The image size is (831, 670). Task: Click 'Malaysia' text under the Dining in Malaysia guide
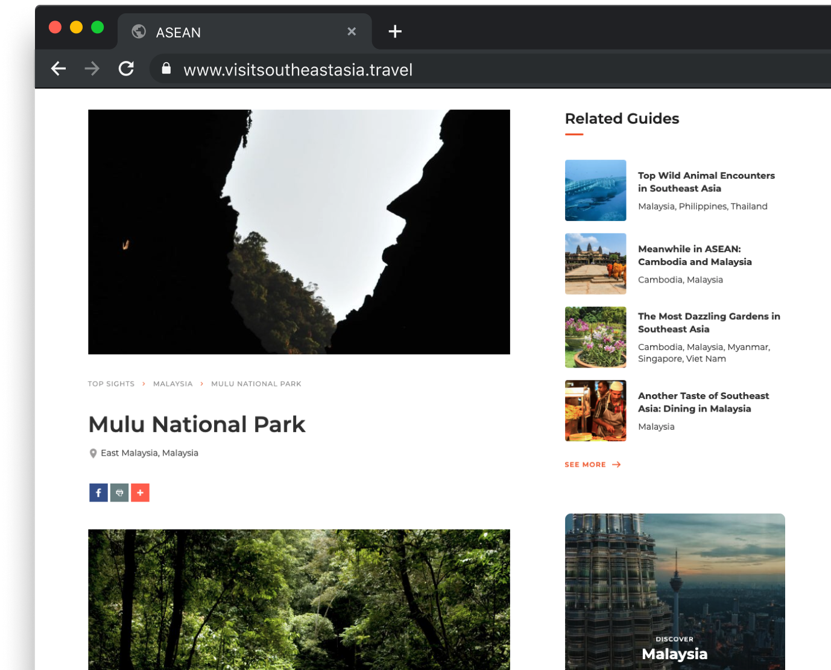click(x=656, y=427)
